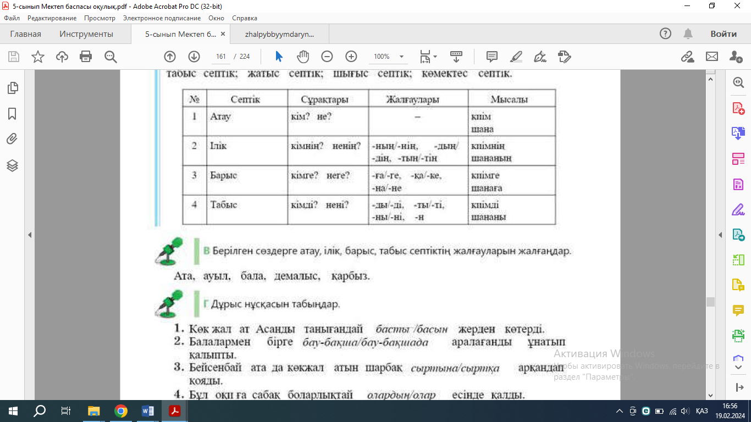The height and width of the screenshot is (422, 751).
Task: Click the scrollbar down arrow of document
Action: pyautogui.click(x=710, y=395)
